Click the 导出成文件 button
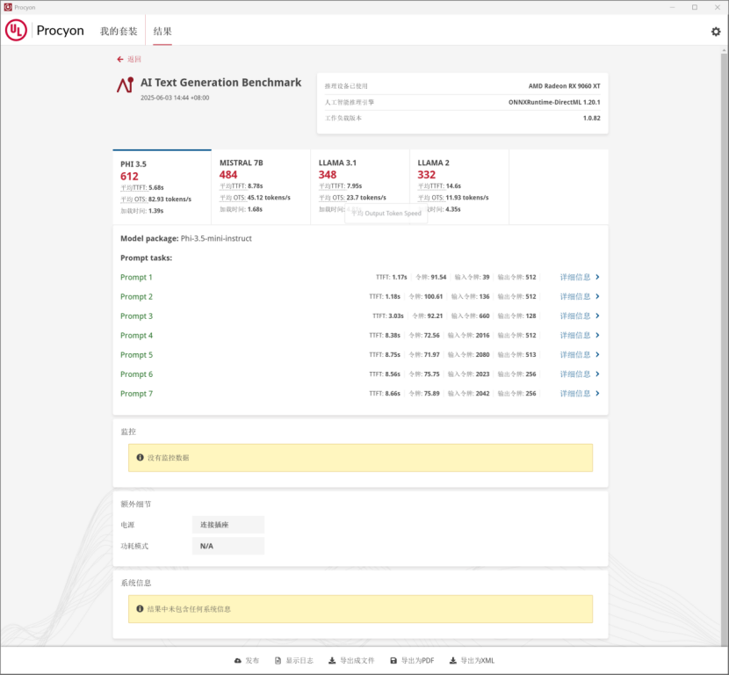Screen dimensions: 729x675 click(x=351, y=661)
